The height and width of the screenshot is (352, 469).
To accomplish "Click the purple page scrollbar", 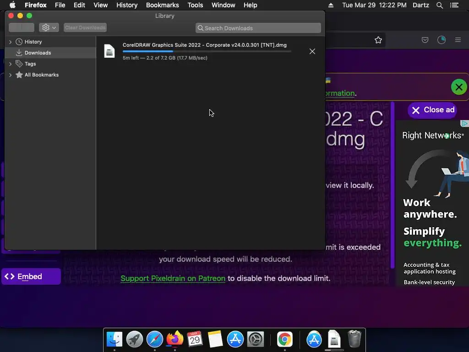I will pos(393,186).
